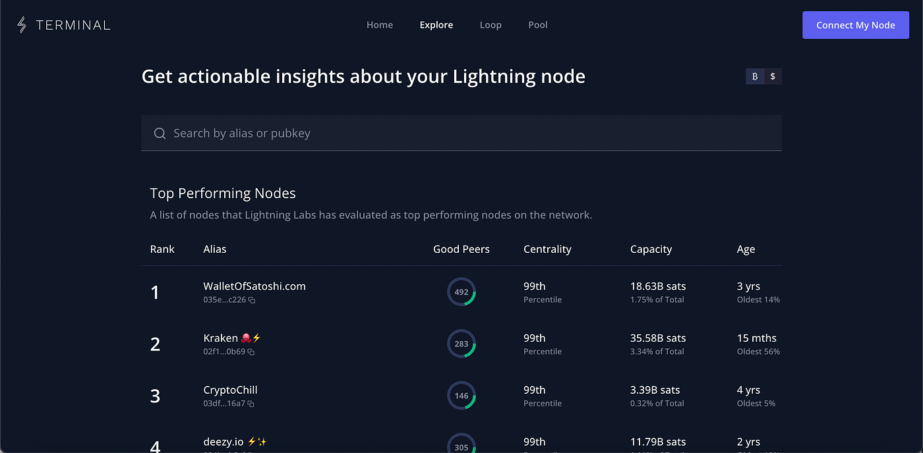This screenshot has height=453, width=923.
Task: Go to the Home tab
Action: [380, 25]
